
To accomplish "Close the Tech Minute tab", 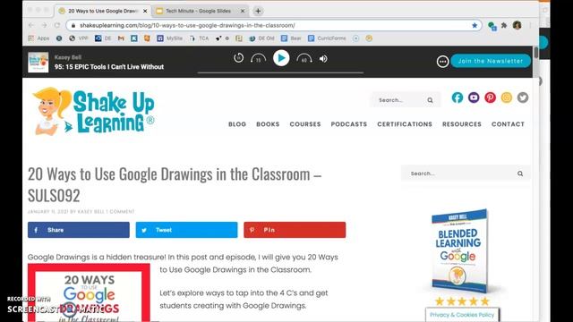I will [x=243, y=11].
